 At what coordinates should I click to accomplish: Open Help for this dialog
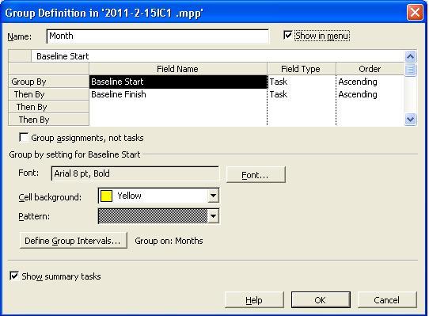(x=254, y=300)
